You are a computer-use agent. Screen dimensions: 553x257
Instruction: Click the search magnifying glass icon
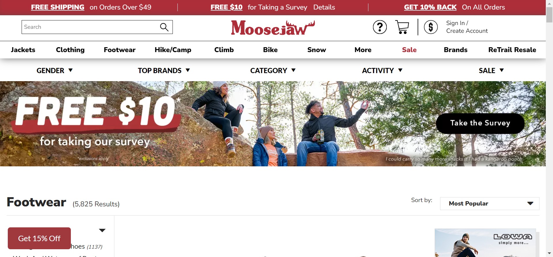tap(164, 27)
